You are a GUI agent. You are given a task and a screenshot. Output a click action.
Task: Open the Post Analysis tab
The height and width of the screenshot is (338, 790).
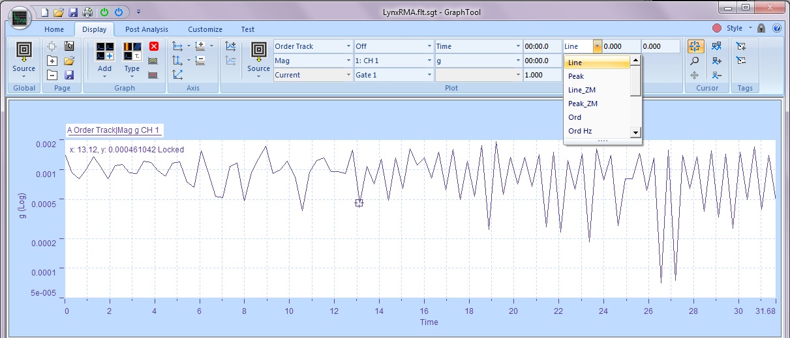click(x=147, y=29)
